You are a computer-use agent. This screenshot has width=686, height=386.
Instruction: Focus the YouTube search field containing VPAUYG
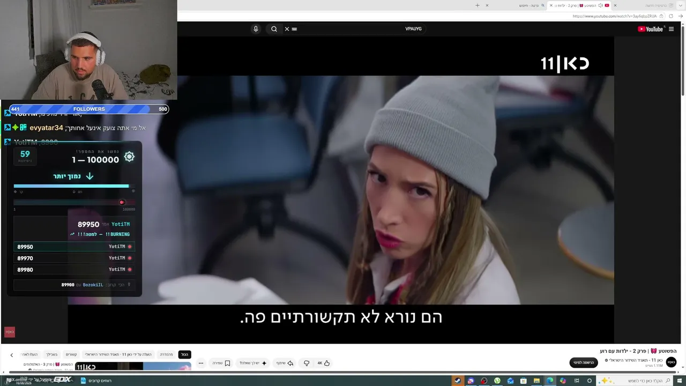tap(354, 29)
